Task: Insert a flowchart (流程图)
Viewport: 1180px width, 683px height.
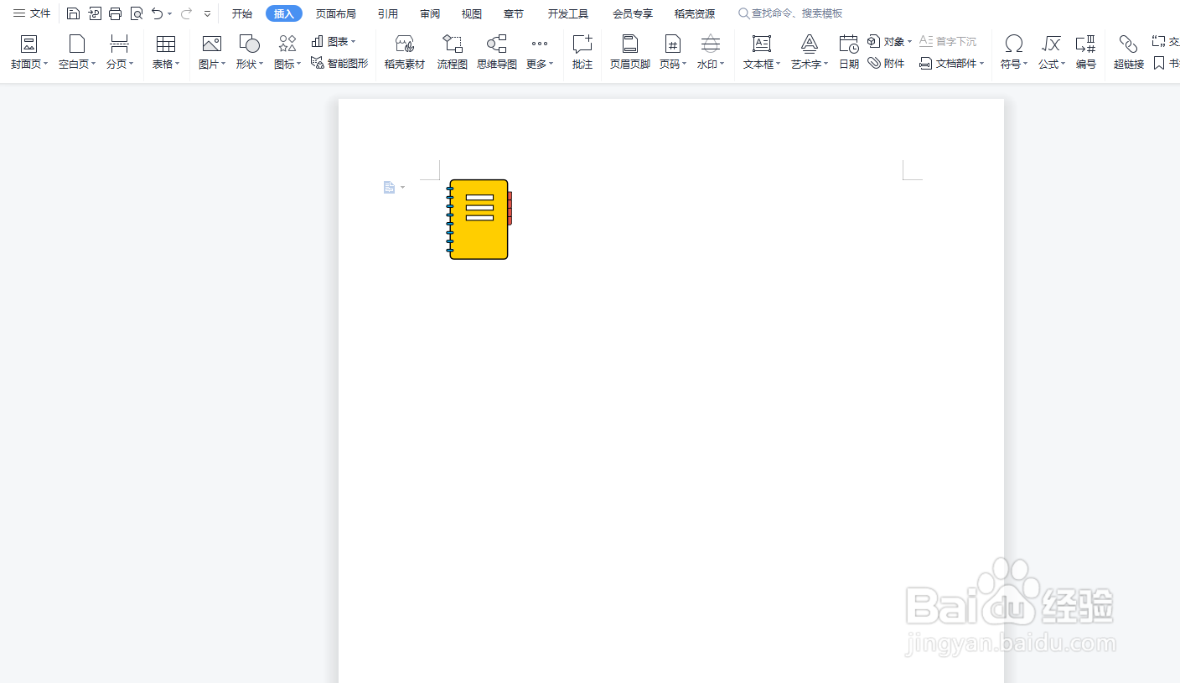Action: (453, 52)
